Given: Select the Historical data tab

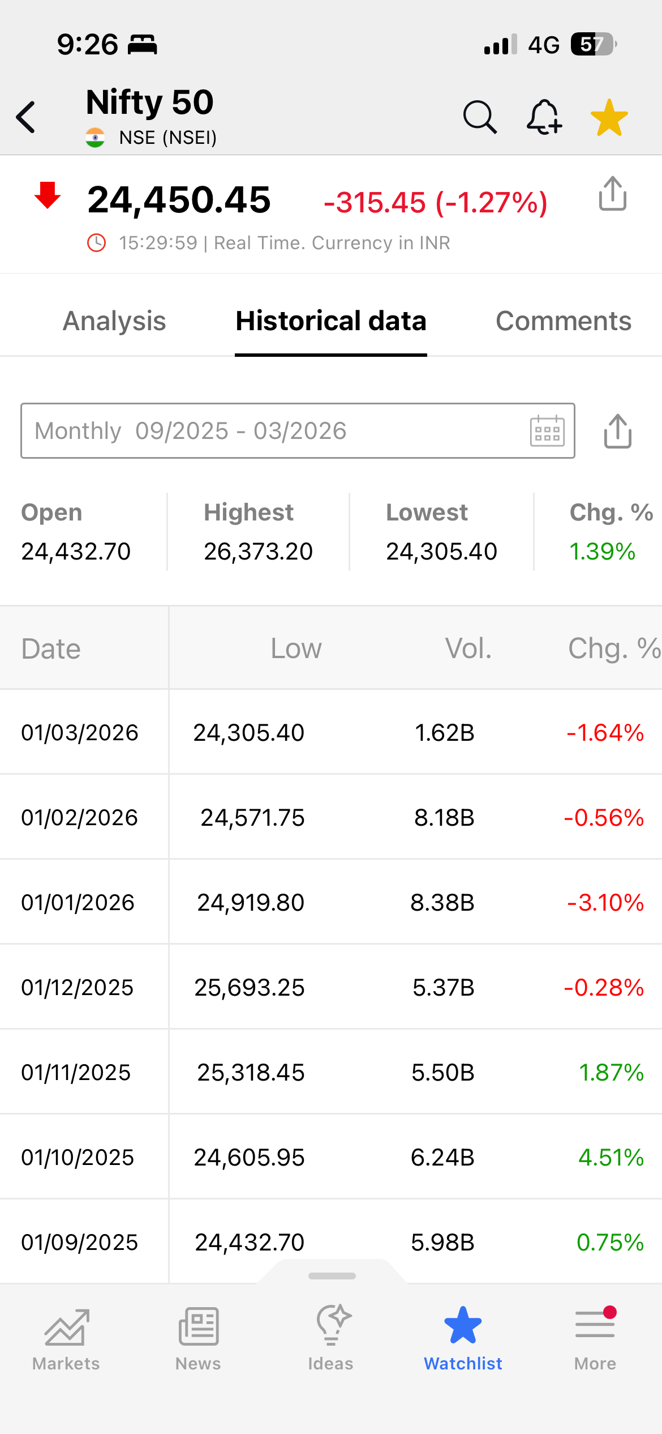Looking at the screenshot, I should coord(331,321).
